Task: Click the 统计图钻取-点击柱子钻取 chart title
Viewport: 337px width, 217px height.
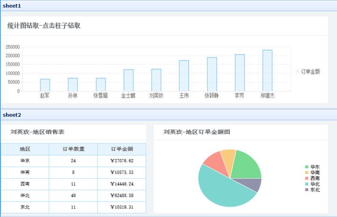Action: 44,26
